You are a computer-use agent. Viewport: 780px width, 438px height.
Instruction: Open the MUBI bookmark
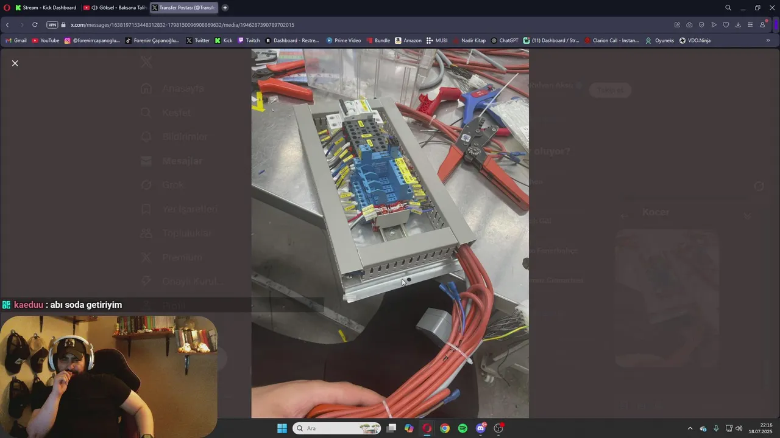click(x=437, y=41)
